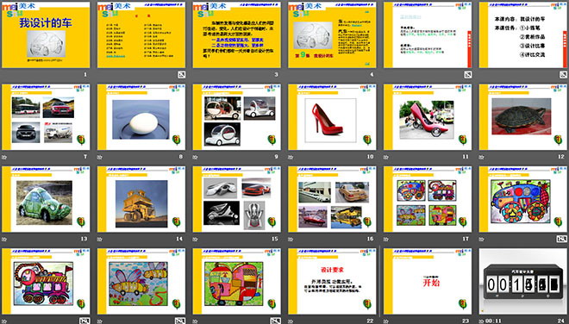
Task: Click the animation star of the turtle photo slide
Action: (482, 157)
